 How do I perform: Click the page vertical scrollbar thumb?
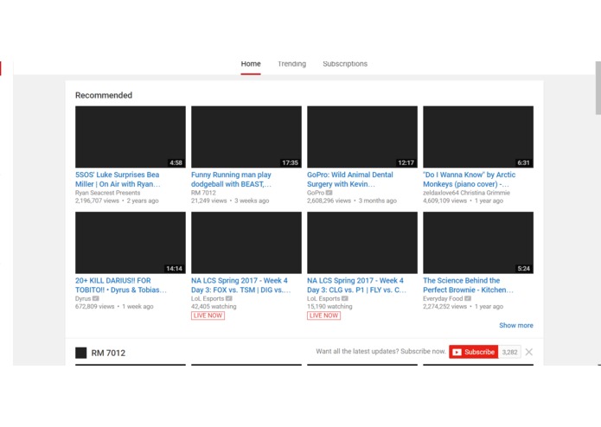click(598, 87)
